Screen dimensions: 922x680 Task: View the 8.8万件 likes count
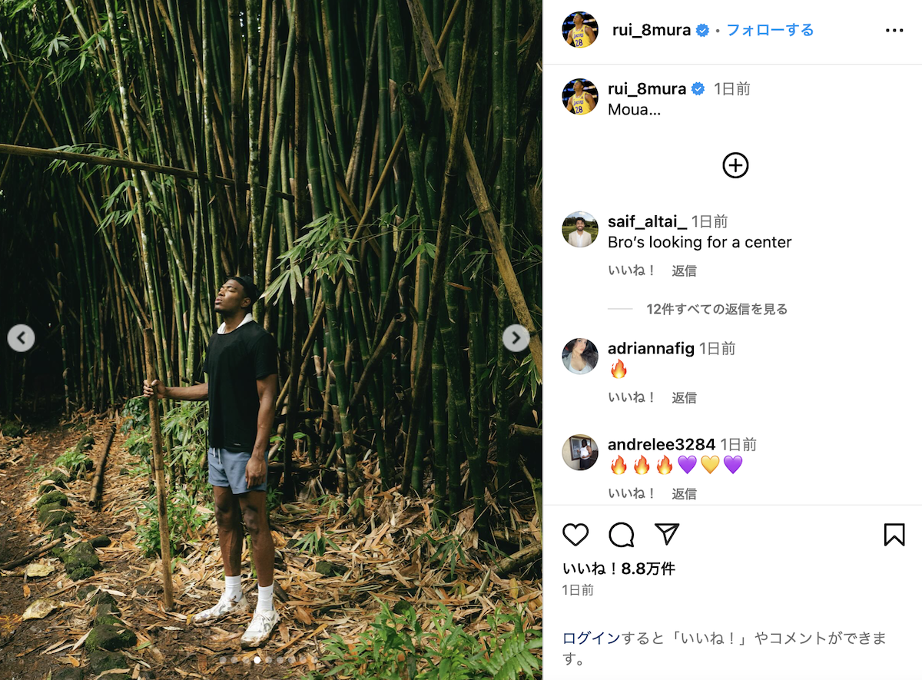[619, 569]
